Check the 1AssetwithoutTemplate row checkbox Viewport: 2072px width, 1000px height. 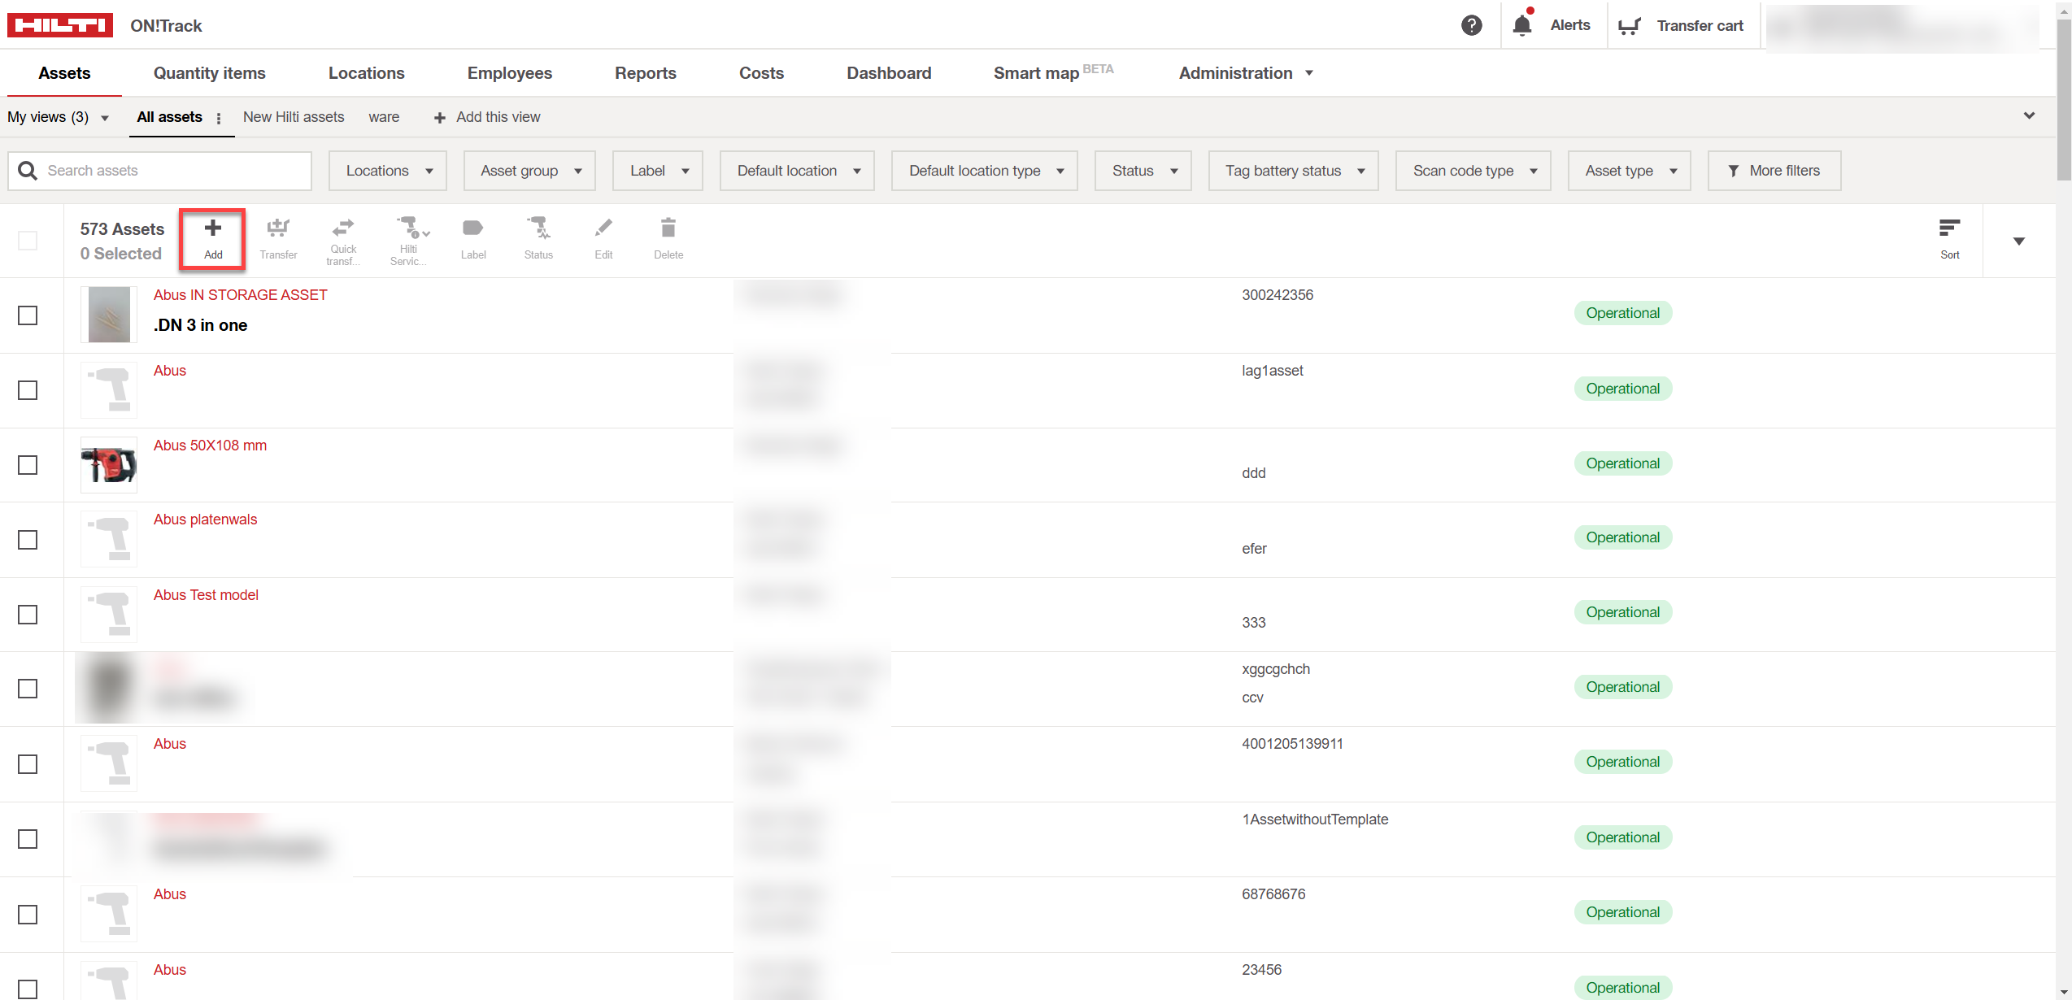(28, 839)
